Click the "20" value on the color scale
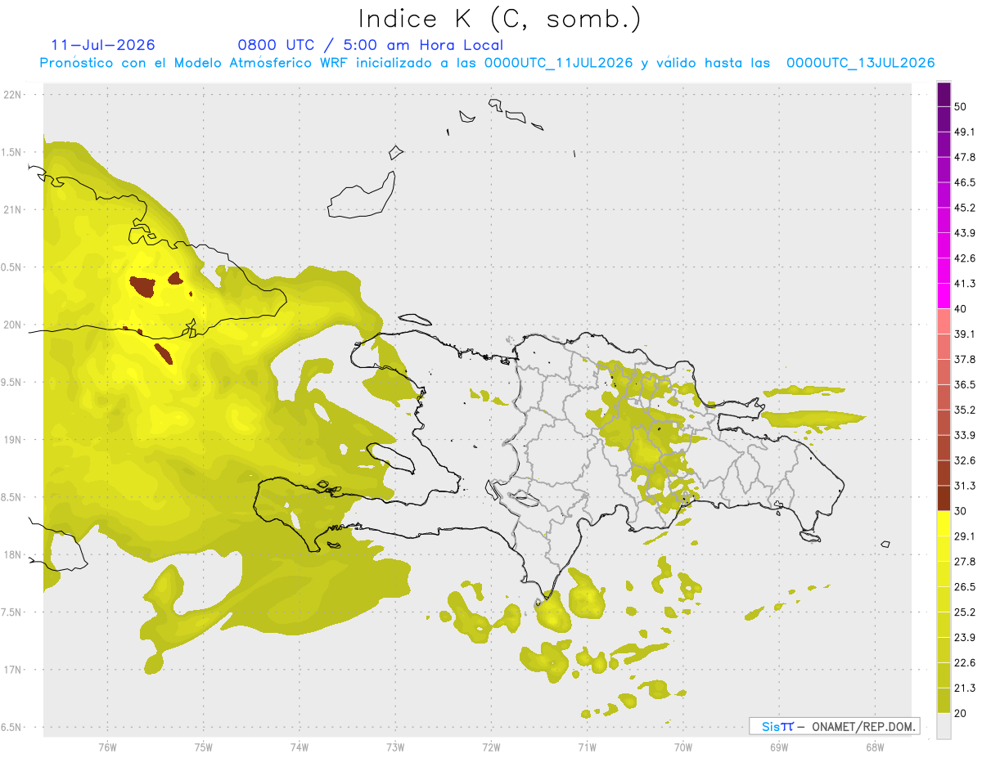The width and height of the screenshot is (982, 758). 961,714
